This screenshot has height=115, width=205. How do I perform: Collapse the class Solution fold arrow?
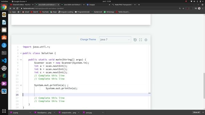pos(21,53)
